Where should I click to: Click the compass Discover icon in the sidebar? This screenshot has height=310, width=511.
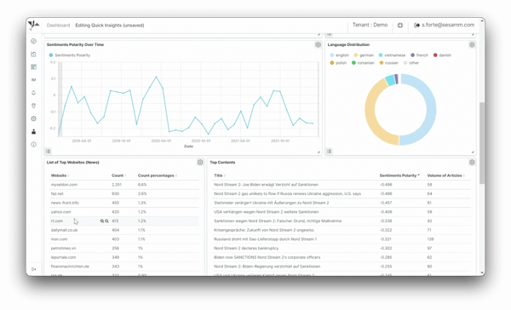33,41
